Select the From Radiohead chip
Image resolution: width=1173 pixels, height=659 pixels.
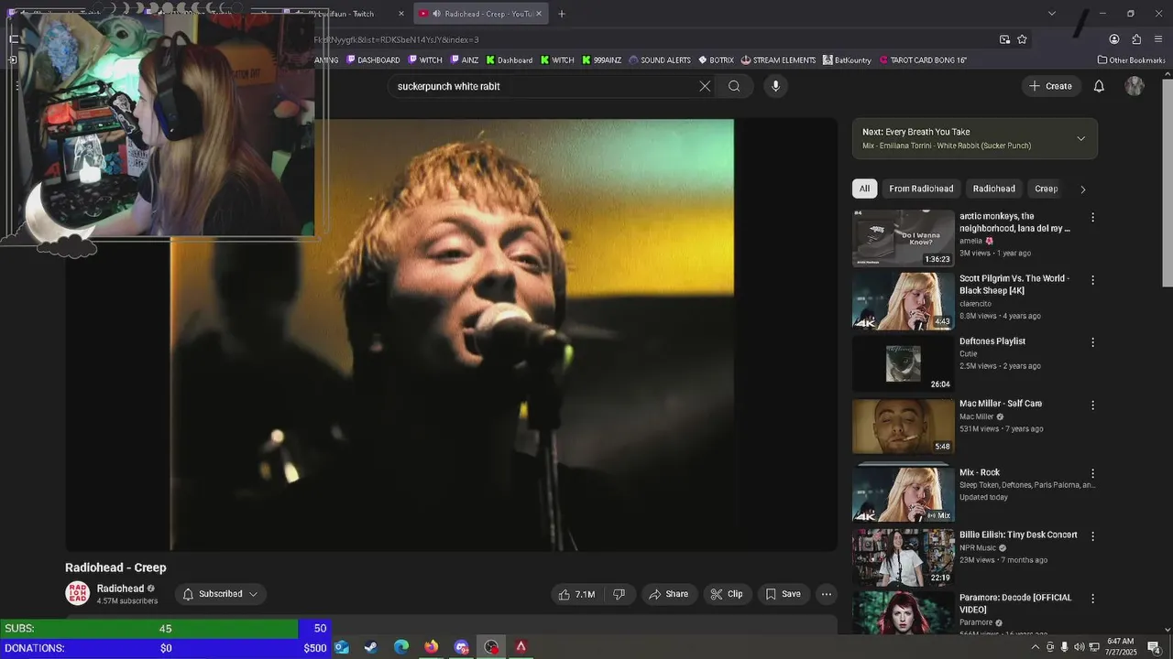[x=921, y=189]
